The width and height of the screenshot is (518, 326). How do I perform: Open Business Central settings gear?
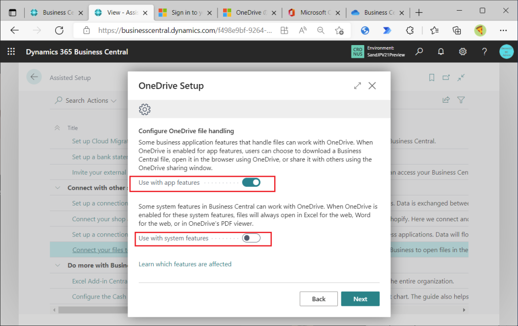(x=462, y=52)
